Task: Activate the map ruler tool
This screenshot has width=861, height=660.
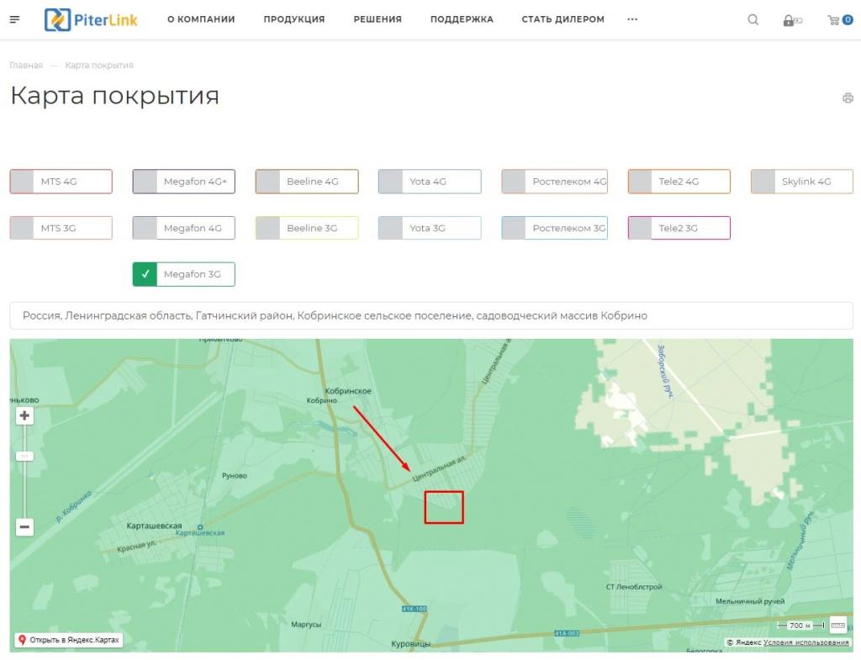Action: [838, 625]
